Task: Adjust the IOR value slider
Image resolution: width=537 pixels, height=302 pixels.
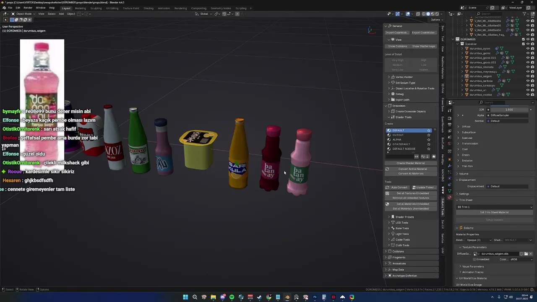Action: [509, 109]
